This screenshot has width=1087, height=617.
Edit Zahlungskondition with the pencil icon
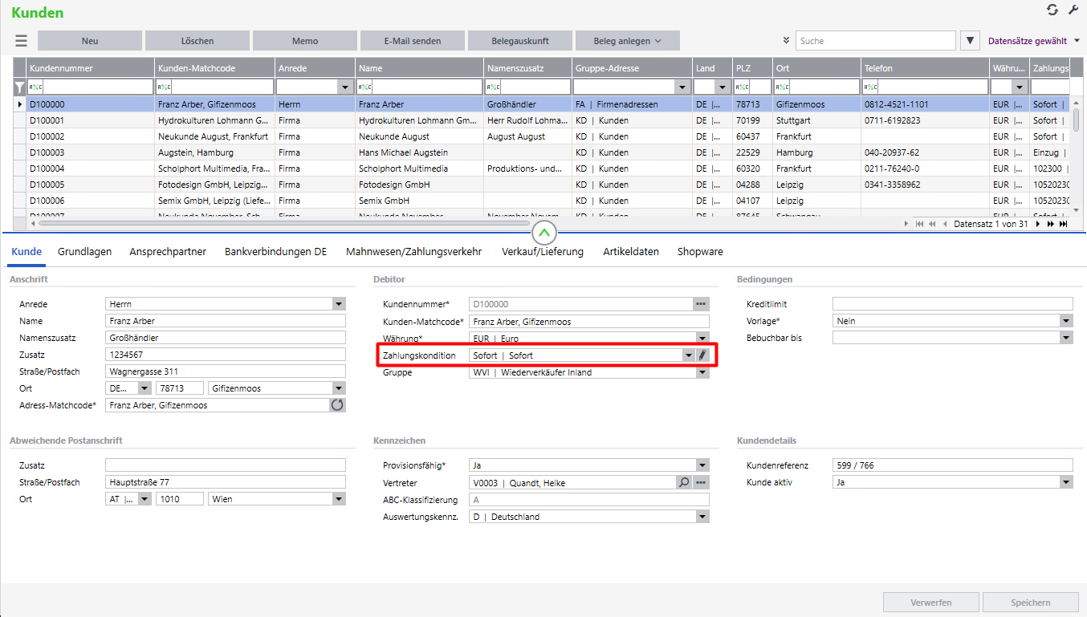702,355
